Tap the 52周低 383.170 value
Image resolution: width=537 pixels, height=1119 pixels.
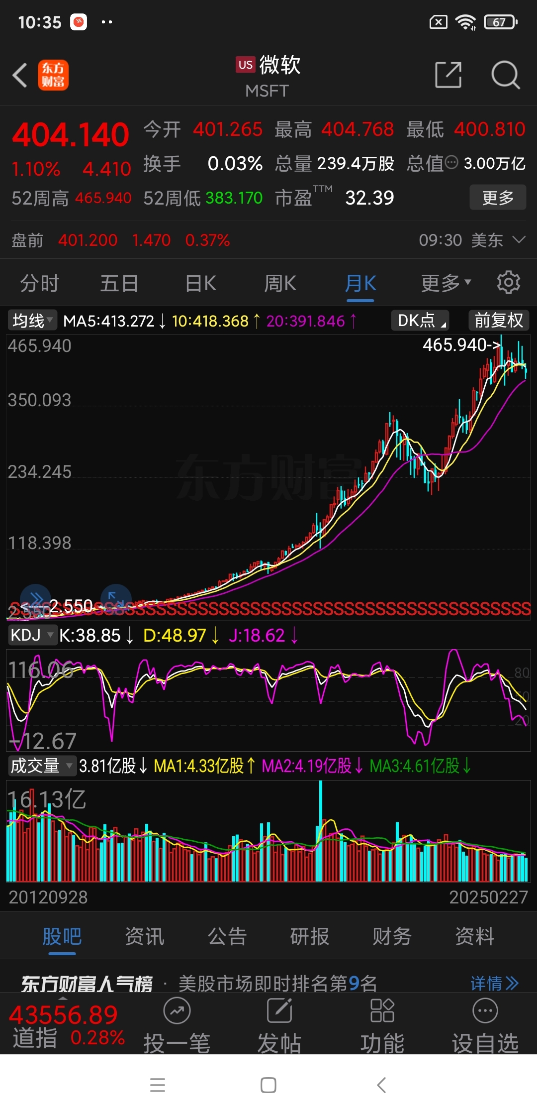[234, 198]
